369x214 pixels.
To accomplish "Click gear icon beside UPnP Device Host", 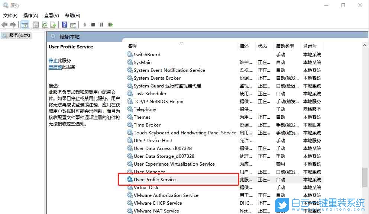I will pos(130,140).
